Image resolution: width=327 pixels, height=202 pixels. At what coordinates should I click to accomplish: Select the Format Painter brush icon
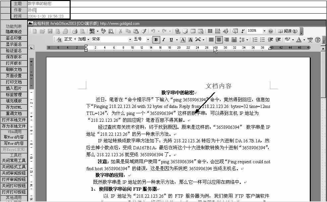click(144, 31)
